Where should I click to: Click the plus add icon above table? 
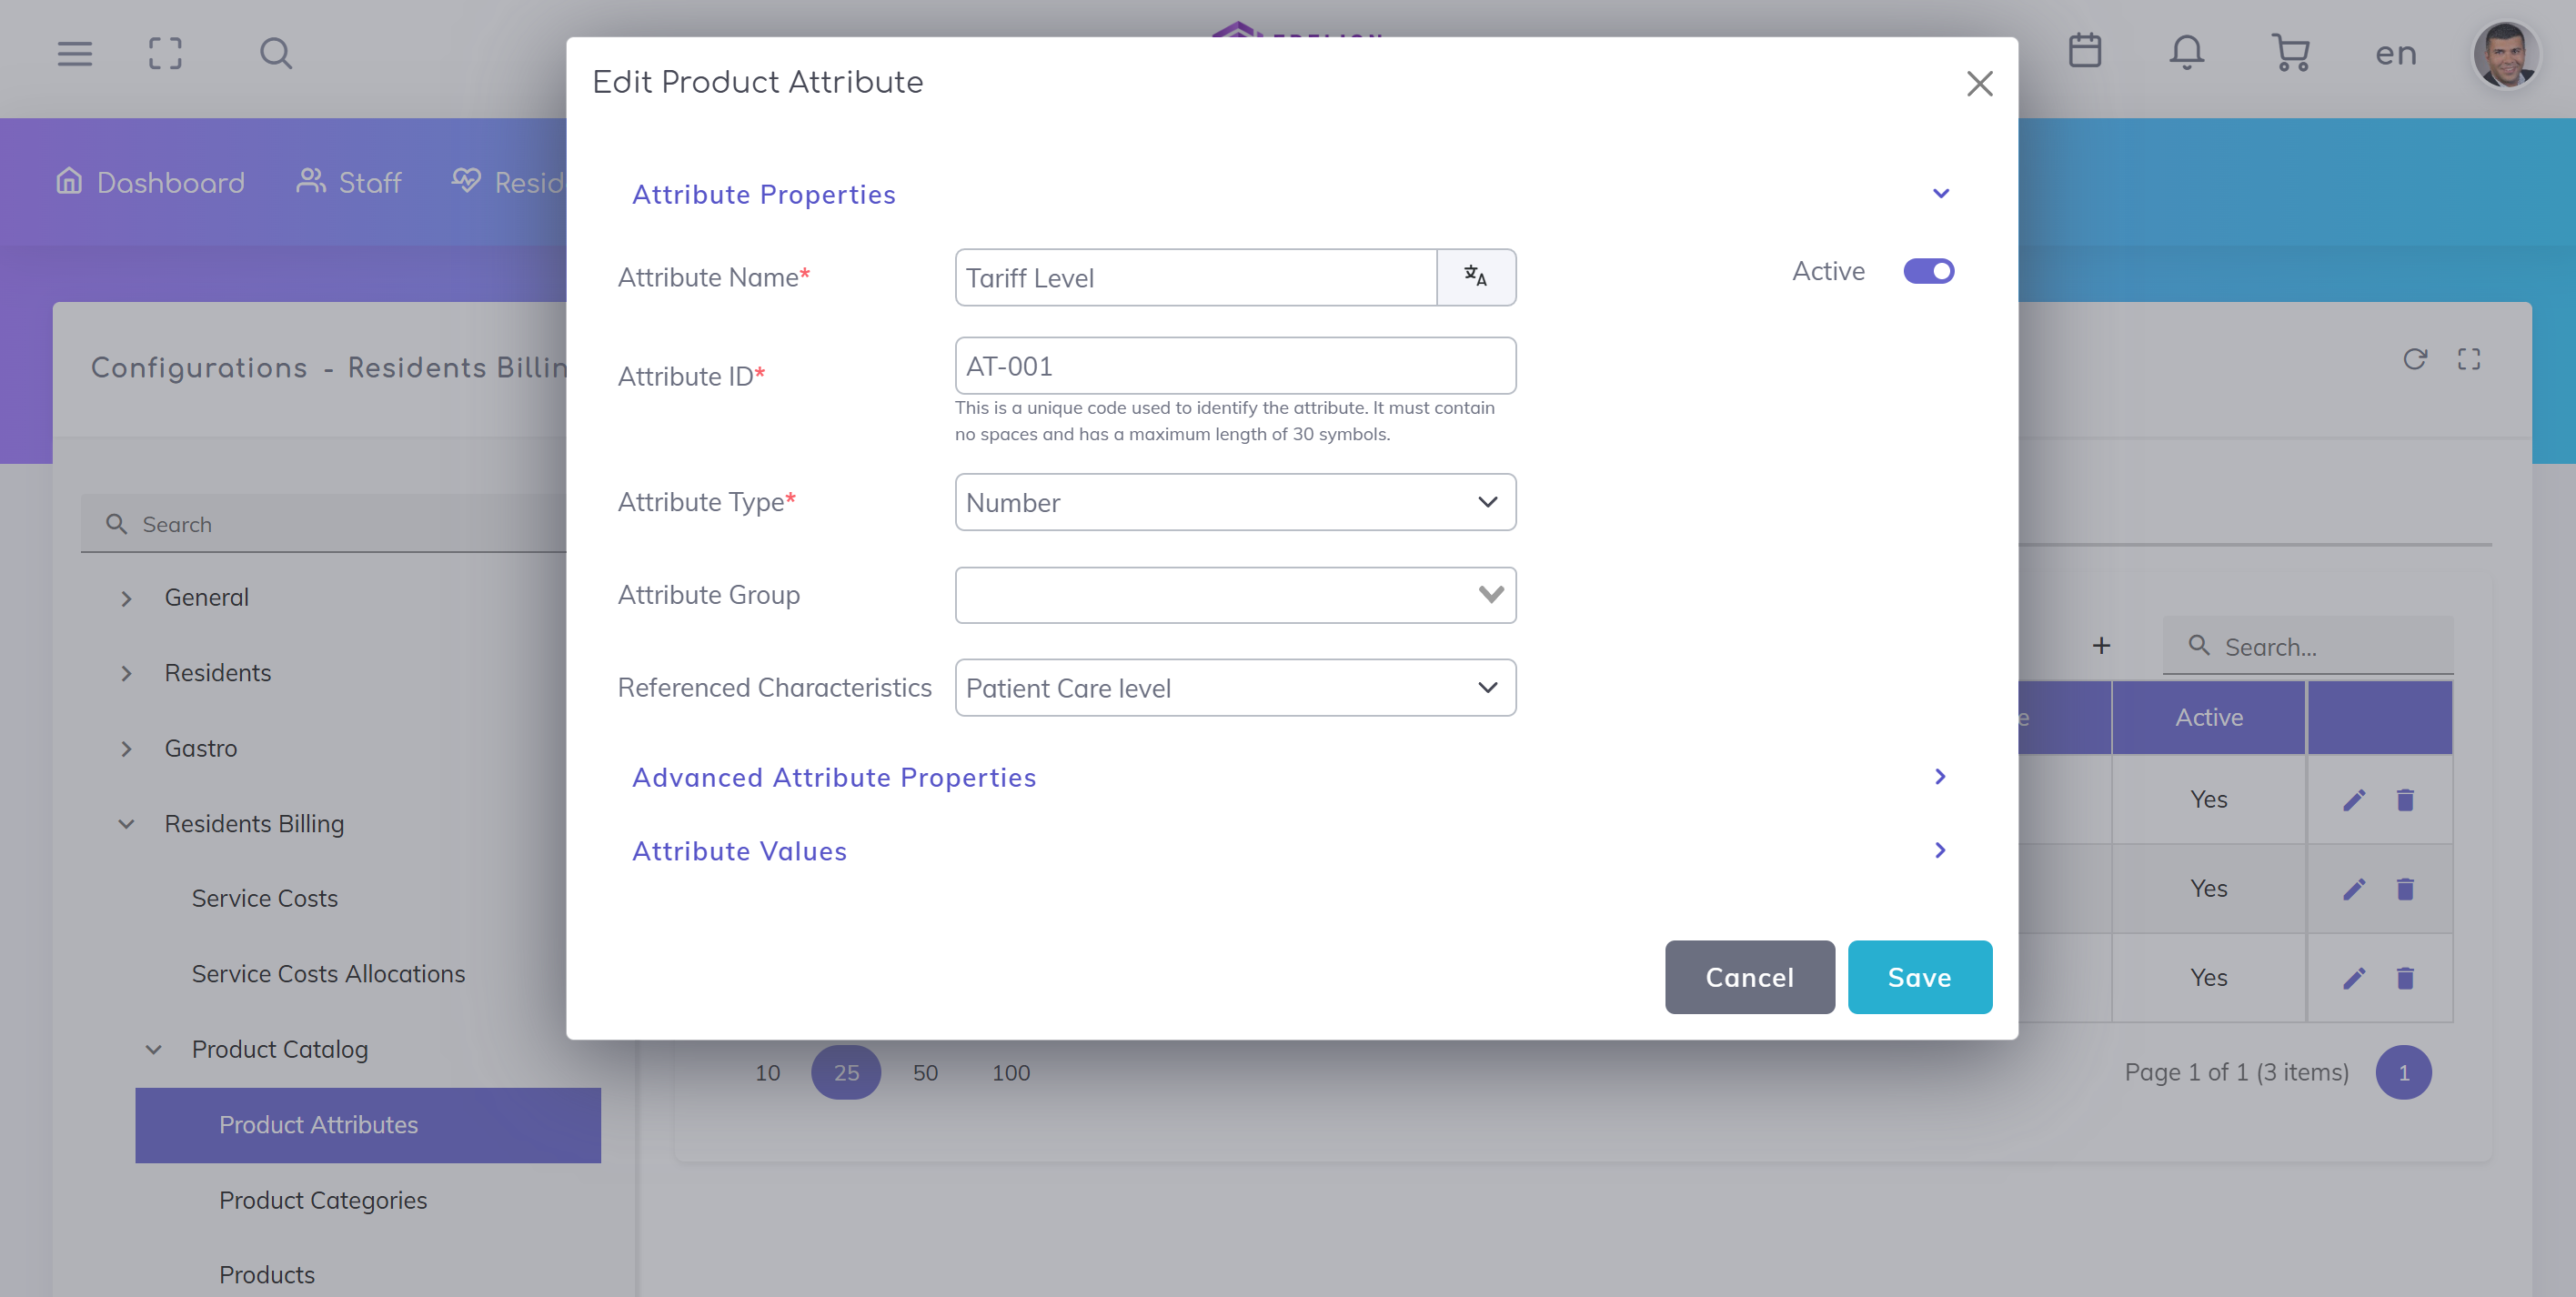pos(2101,646)
